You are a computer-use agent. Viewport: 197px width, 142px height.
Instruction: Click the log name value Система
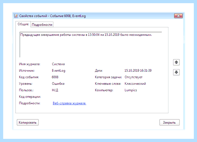point(58,64)
